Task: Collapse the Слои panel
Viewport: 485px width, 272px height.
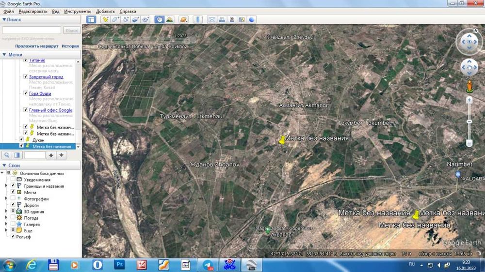Action: tap(4, 166)
